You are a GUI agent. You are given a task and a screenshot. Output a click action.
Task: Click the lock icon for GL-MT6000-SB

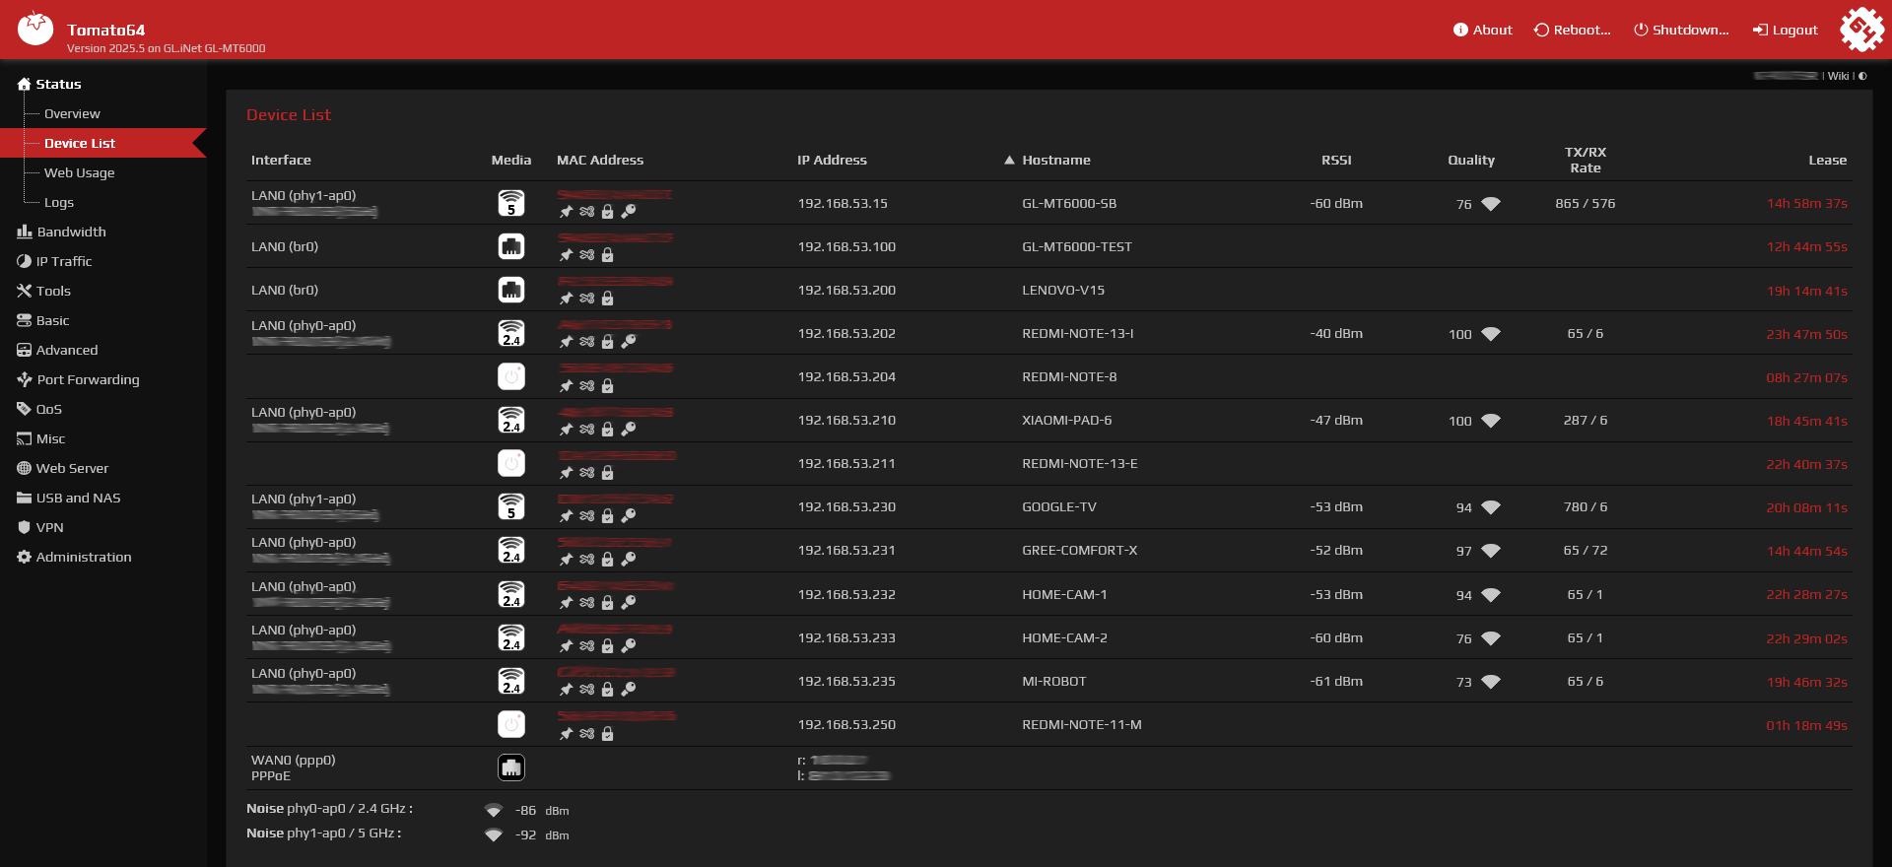point(607,212)
